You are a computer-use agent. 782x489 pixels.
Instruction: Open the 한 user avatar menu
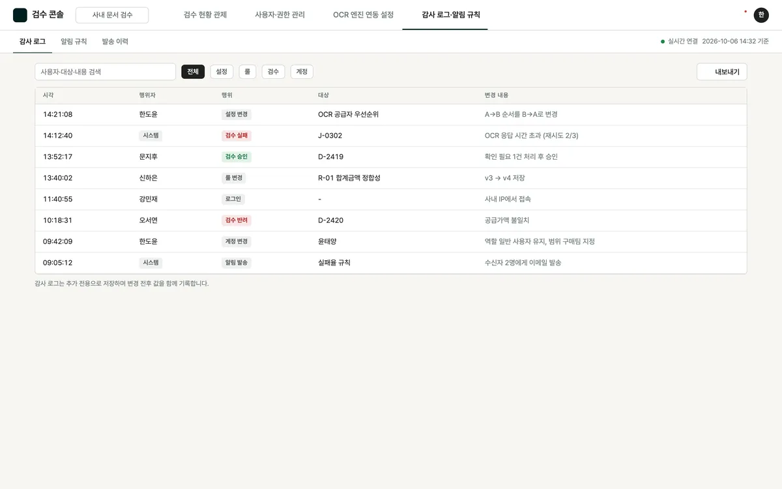[761, 15]
